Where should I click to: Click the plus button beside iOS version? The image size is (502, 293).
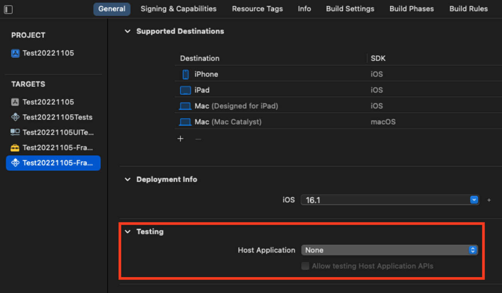489,200
